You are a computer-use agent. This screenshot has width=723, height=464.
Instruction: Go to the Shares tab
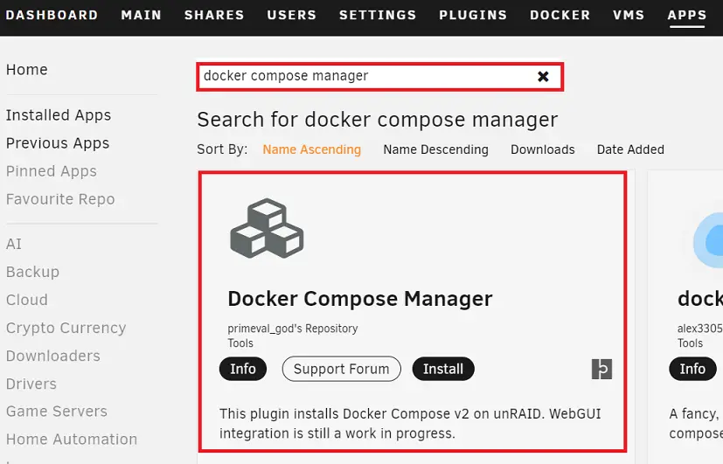point(214,15)
